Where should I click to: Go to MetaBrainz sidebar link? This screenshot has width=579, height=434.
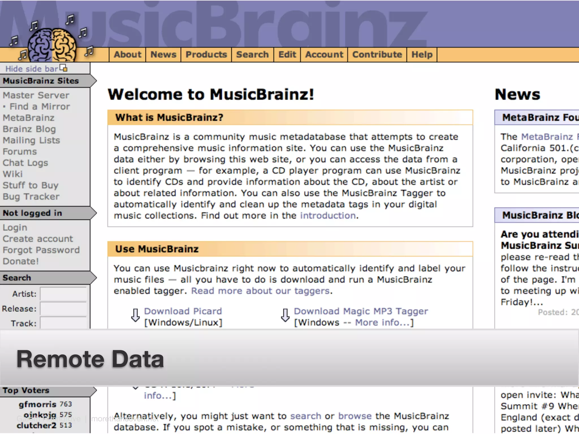click(x=29, y=118)
